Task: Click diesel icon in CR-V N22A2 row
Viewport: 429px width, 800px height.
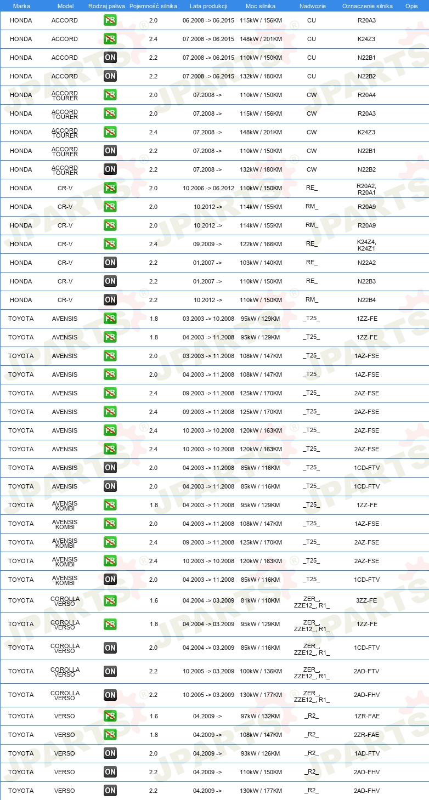Action: point(110,263)
